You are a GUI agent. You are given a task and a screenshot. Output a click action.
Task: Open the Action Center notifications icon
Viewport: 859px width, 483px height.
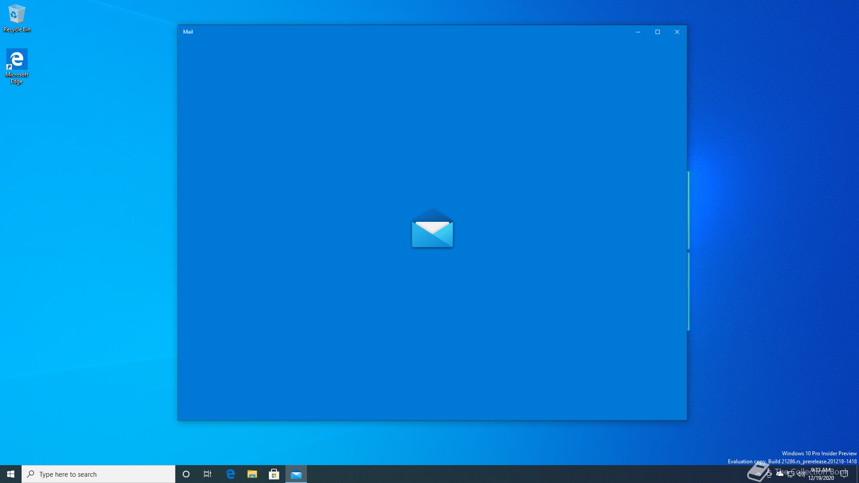(844, 474)
